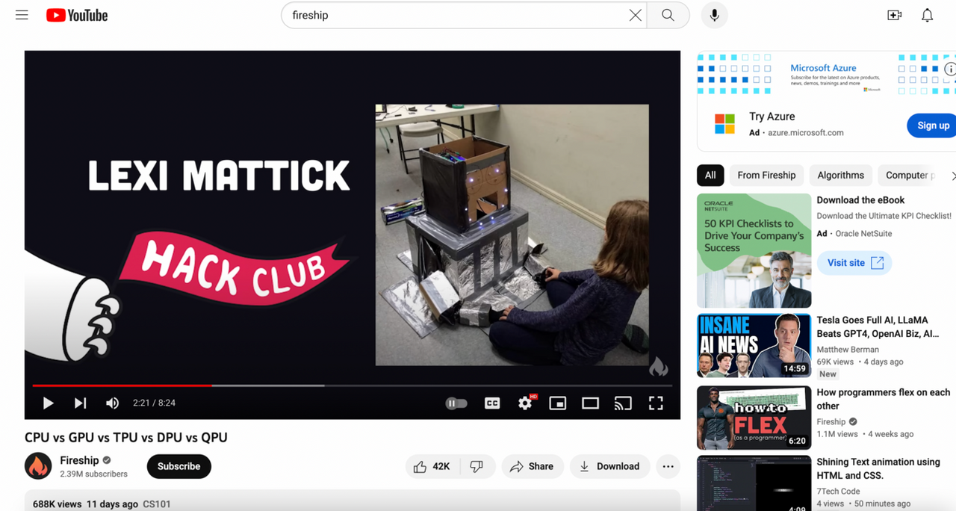Open Create video menu
The height and width of the screenshot is (511, 956).
(894, 15)
